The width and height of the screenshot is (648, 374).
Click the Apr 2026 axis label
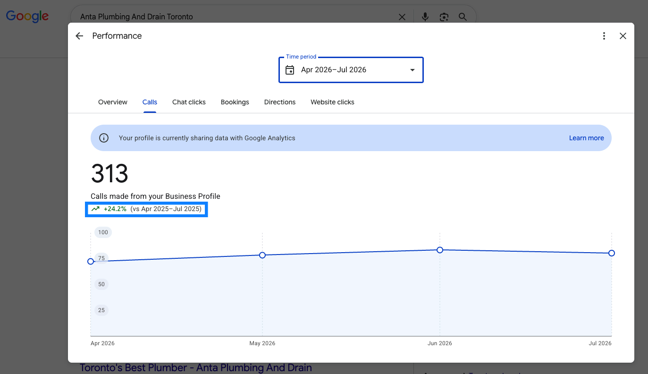click(x=102, y=343)
